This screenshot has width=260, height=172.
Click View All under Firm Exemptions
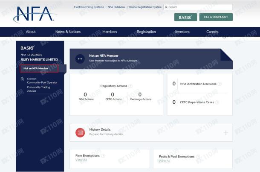(81, 160)
